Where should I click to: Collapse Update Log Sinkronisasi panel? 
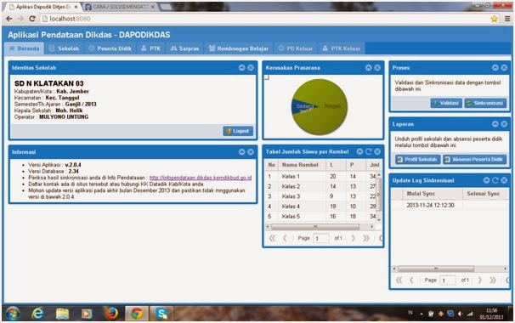tap(486, 180)
